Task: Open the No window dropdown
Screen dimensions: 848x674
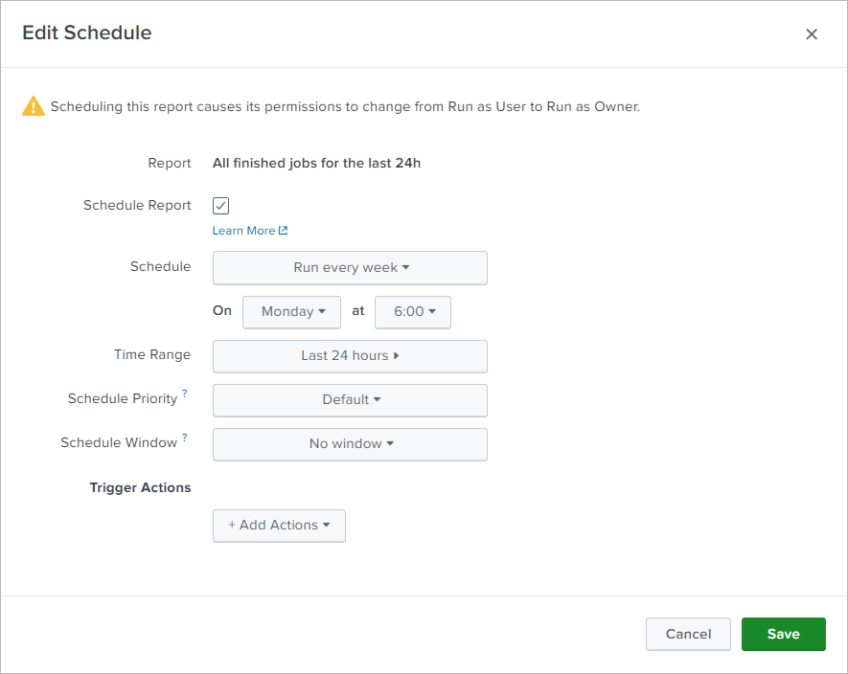Action: point(350,444)
